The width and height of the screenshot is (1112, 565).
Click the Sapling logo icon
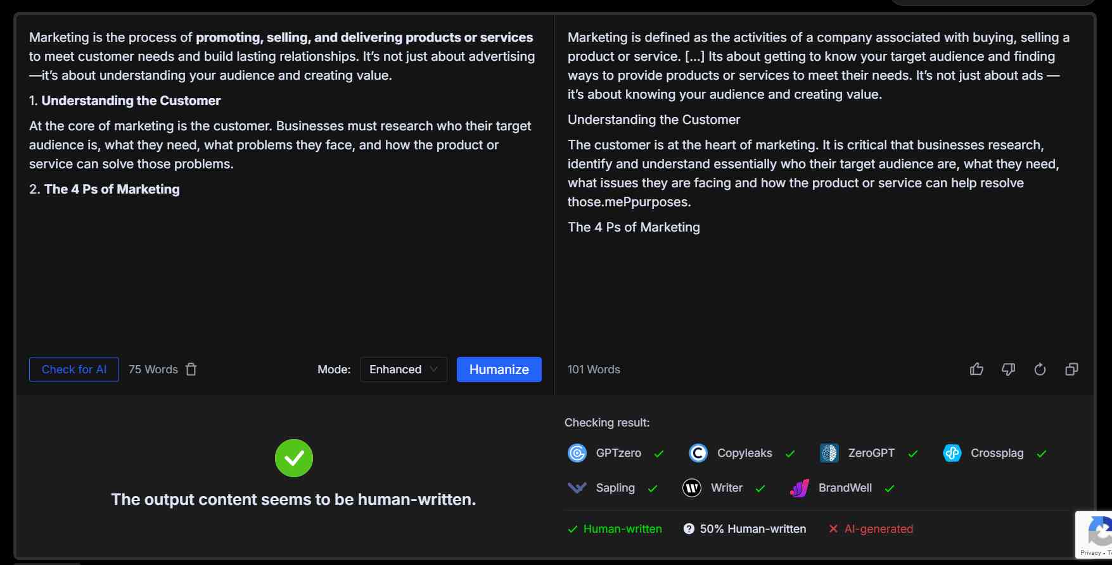[x=577, y=488]
